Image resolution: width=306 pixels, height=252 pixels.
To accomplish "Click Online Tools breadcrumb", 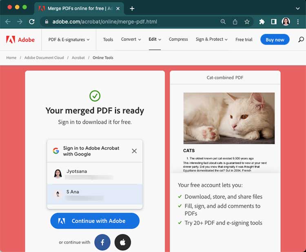I will coord(103,58).
